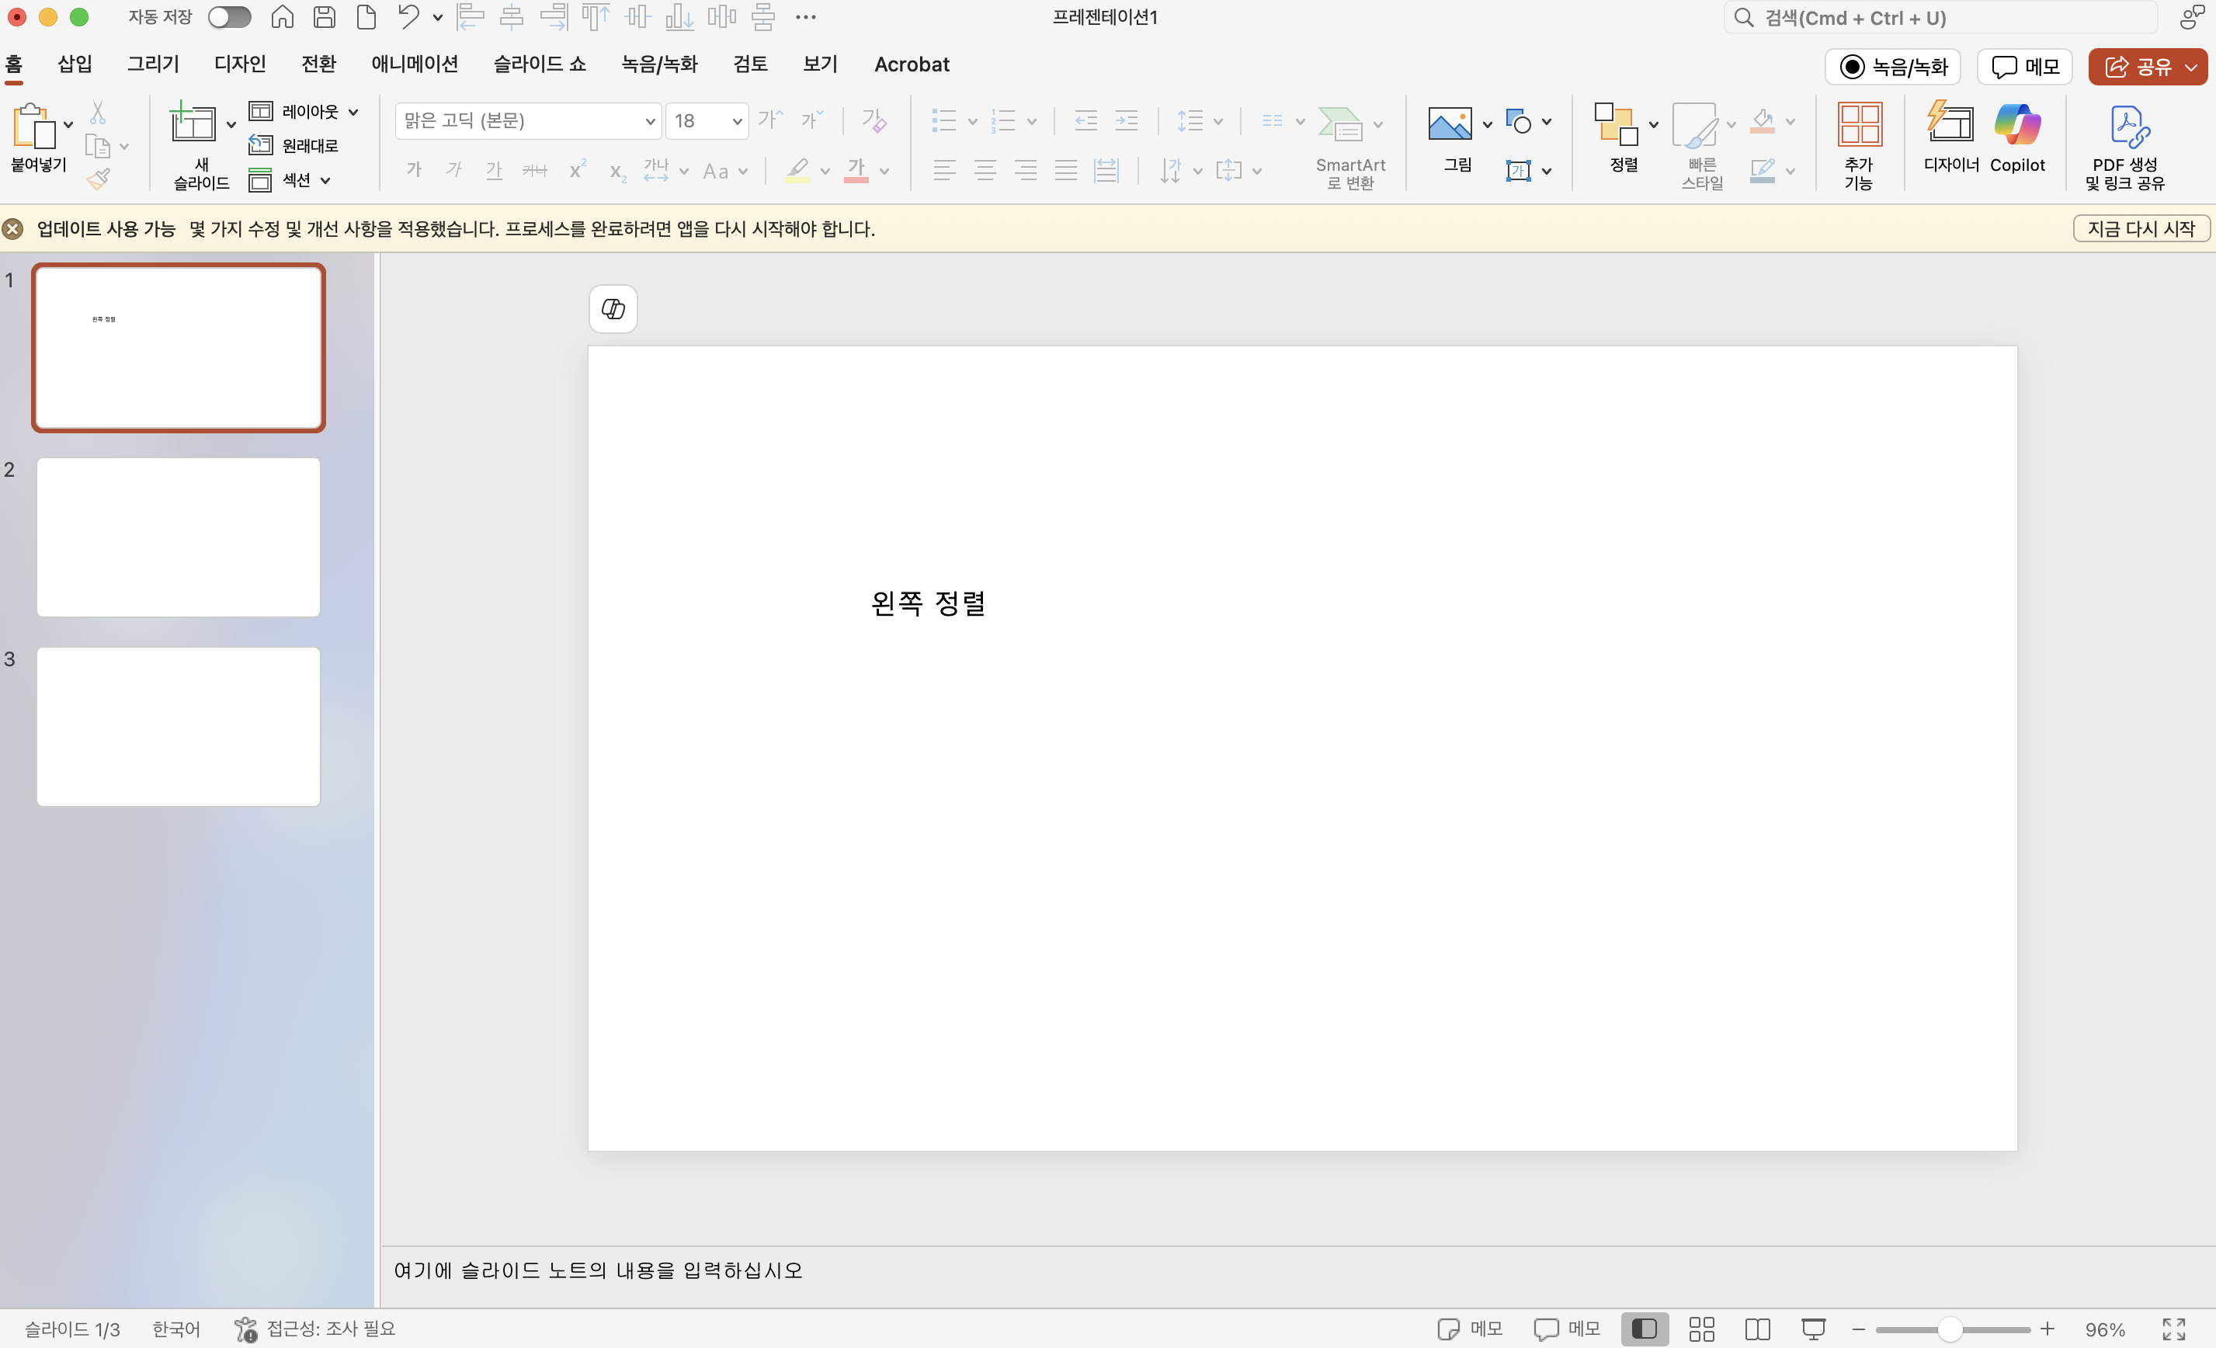Image resolution: width=2216 pixels, height=1348 pixels.
Task: Open the Designer (디자이너) tool
Action: pyautogui.click(x=1950, y=126)
